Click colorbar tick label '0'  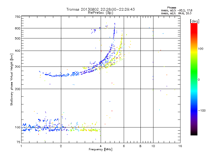click(199, 80)
